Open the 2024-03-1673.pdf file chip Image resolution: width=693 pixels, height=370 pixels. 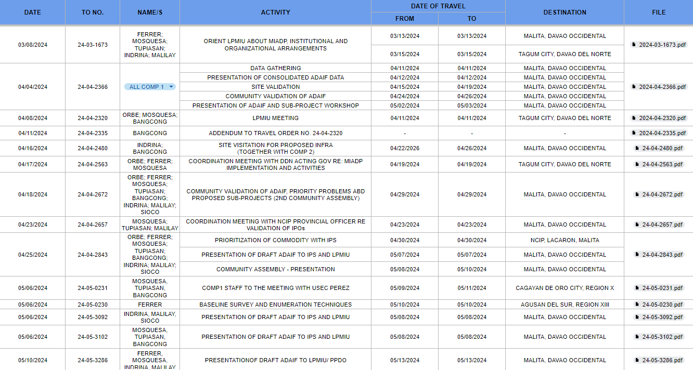tap(659, 45)
